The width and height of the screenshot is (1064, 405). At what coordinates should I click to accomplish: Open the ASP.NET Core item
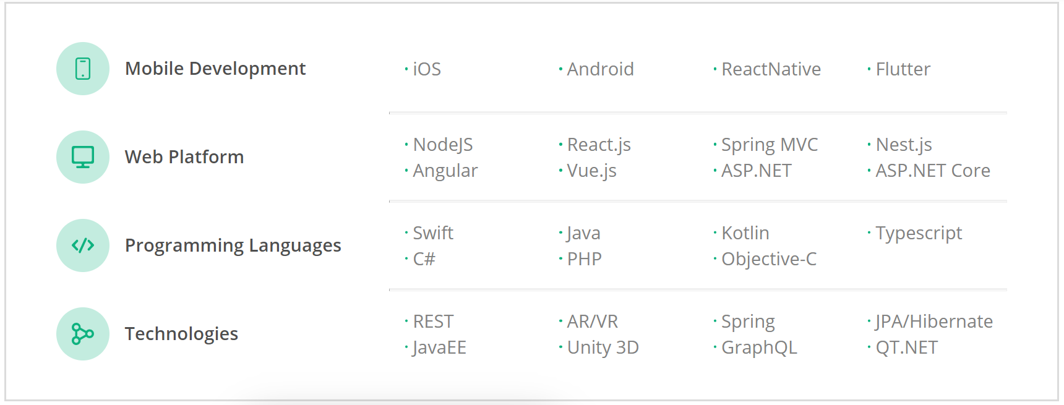tap(932, 171)
